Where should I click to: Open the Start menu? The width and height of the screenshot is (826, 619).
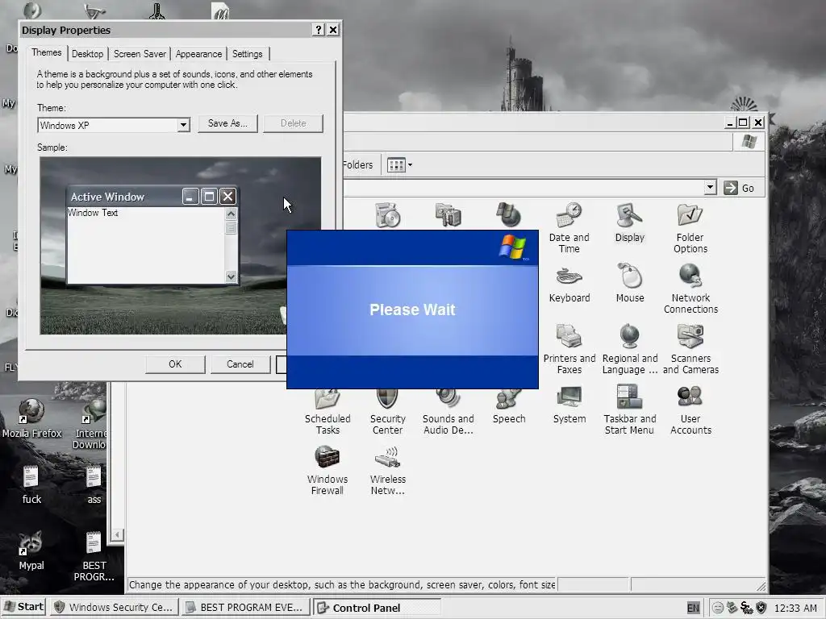(x=24, y=607)
